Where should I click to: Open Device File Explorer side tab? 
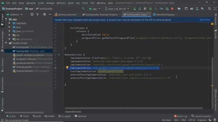(216, 100)
